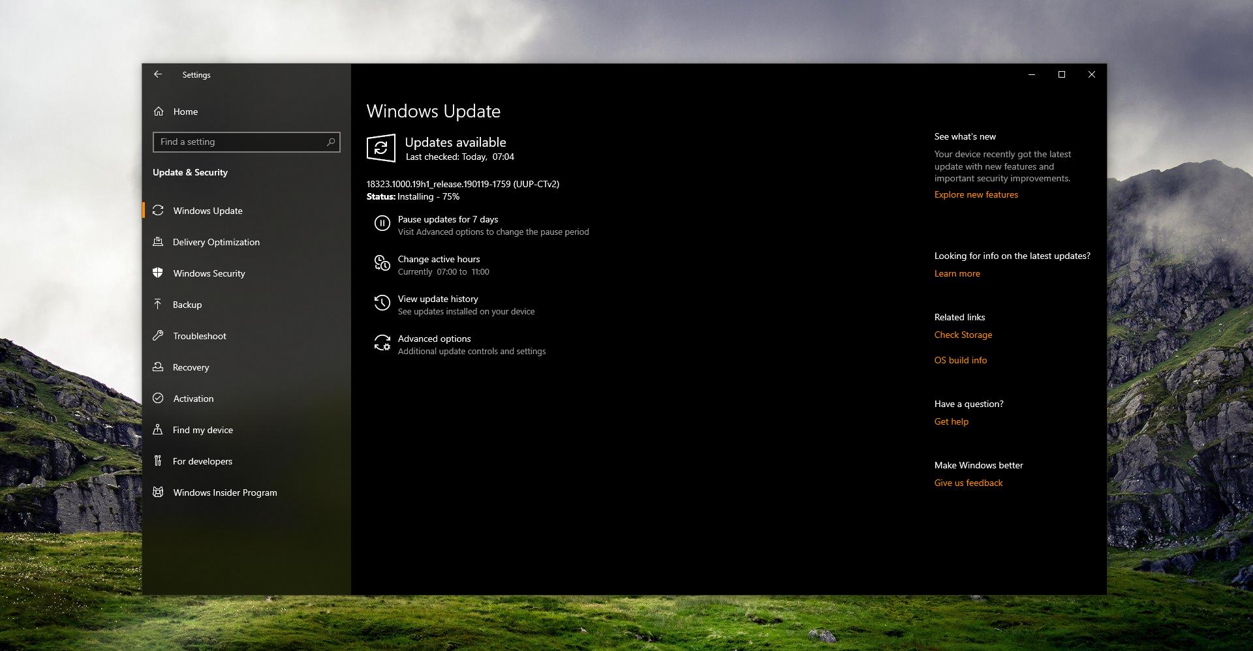Click the large Updates available refresh icon
Screen dimensions: 1253x651
381,148
